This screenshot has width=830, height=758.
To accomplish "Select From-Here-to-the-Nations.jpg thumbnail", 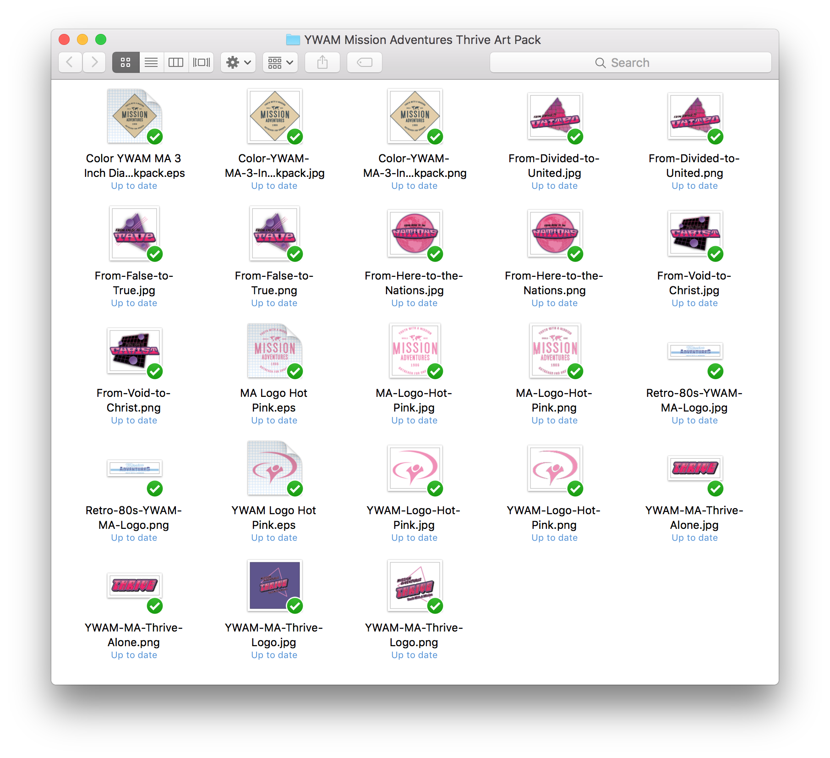I will (415, 234).
